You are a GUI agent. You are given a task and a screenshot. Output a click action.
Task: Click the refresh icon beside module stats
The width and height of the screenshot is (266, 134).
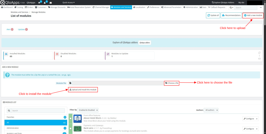point(259,53)
